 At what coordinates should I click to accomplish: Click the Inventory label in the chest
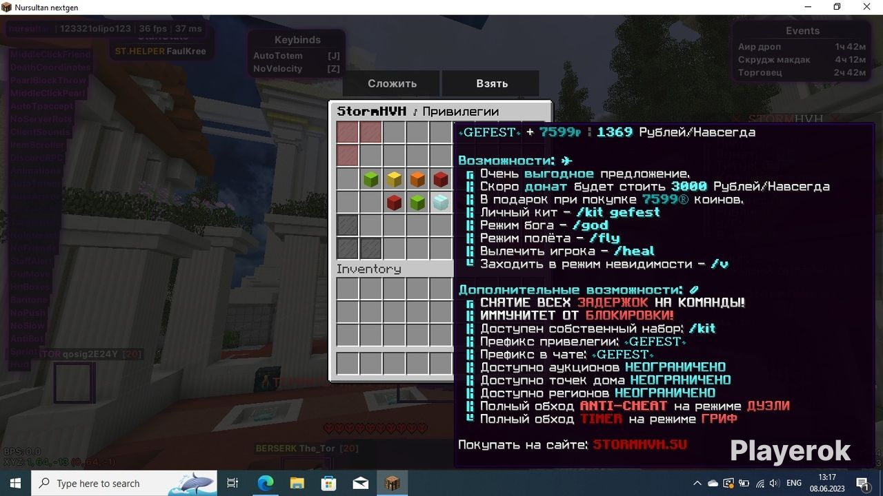tap(368, 269)
